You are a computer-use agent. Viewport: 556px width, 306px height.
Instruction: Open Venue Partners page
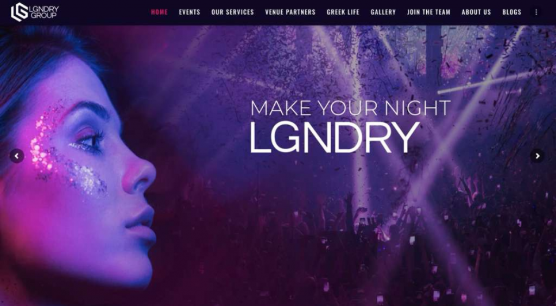point(290,12)
